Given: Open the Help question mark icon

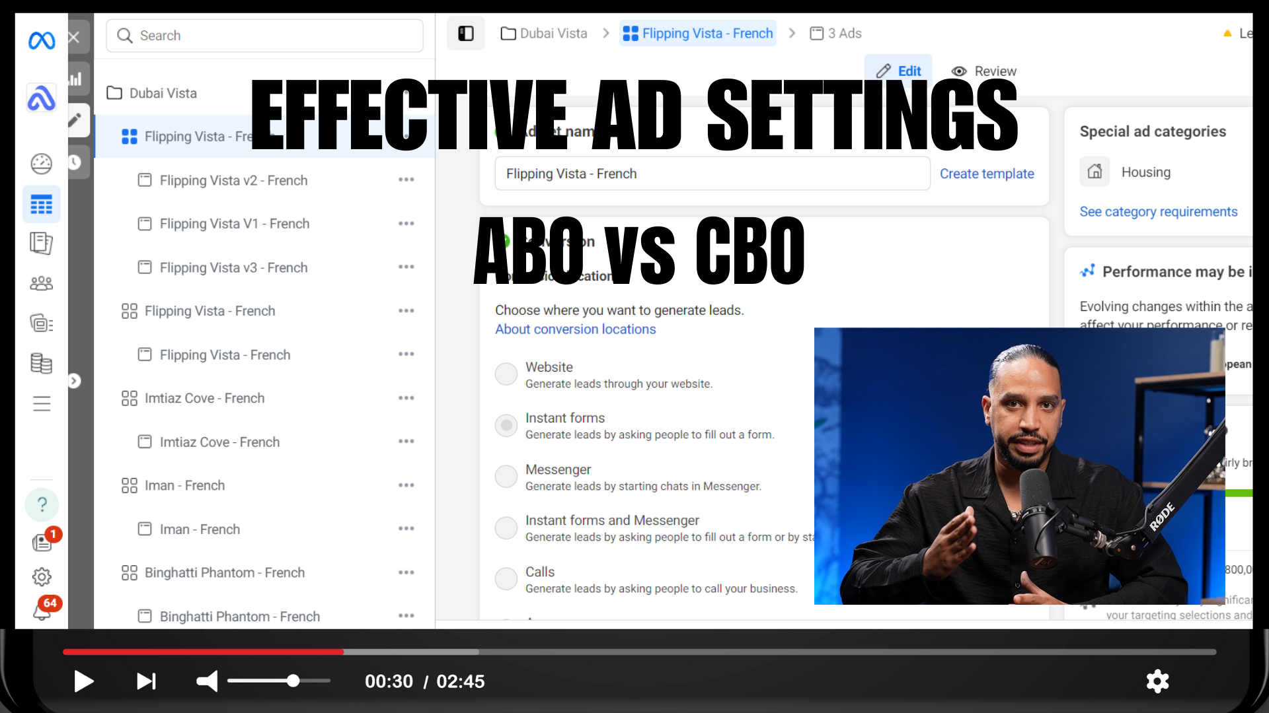Looking at the screenshot, I should tap(42, 504).
